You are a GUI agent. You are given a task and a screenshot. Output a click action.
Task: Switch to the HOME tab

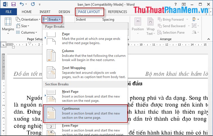tap(27, 12)
